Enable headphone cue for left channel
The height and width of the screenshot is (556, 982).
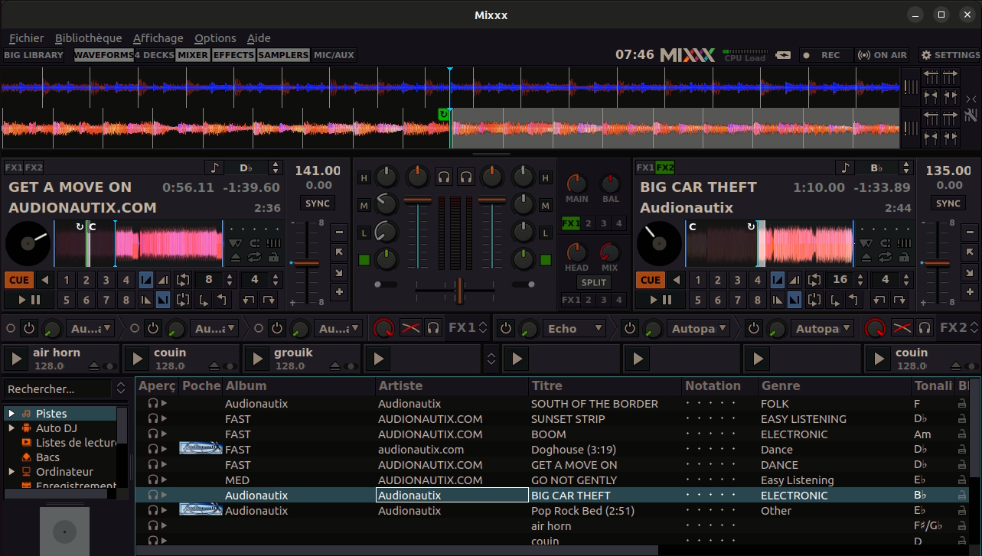(444, 177)
